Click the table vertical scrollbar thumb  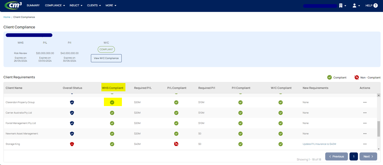point(379,128)
